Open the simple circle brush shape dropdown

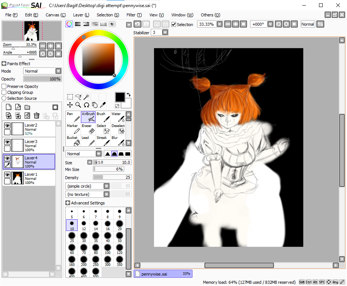(106, 186)
